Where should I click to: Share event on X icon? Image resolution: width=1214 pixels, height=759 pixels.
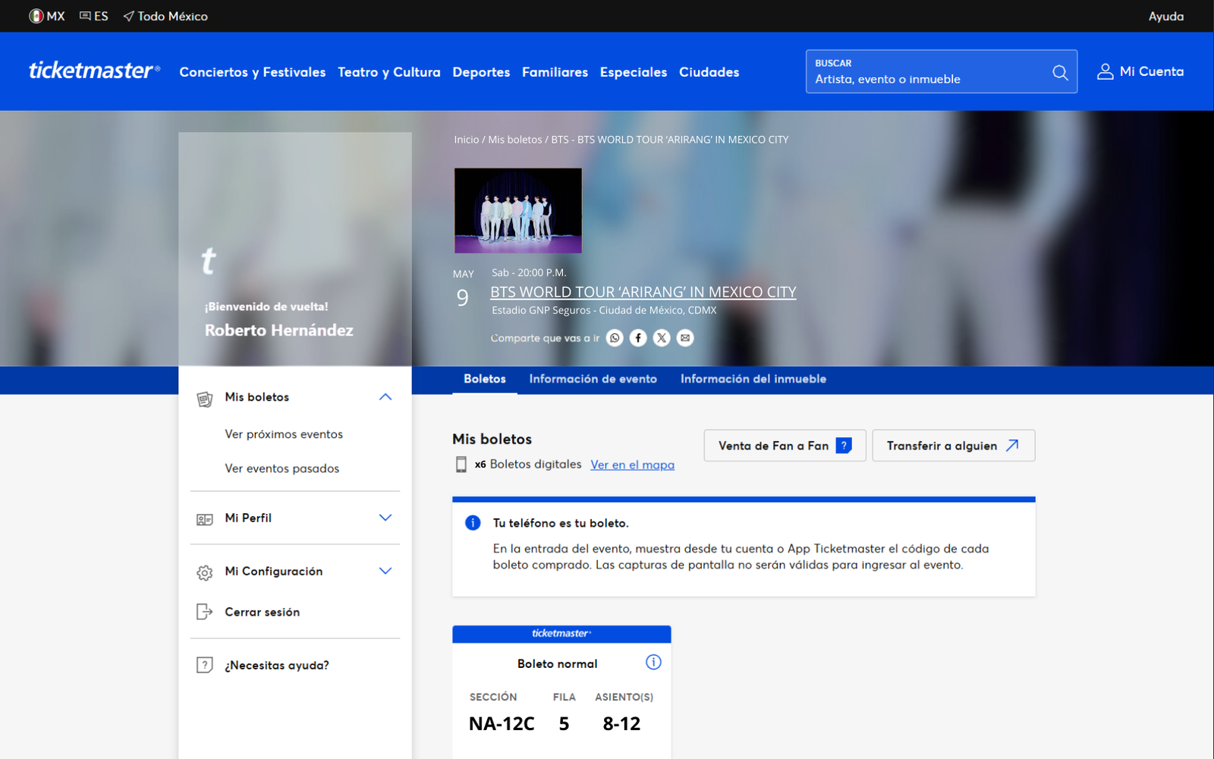(x=662, y=338)
